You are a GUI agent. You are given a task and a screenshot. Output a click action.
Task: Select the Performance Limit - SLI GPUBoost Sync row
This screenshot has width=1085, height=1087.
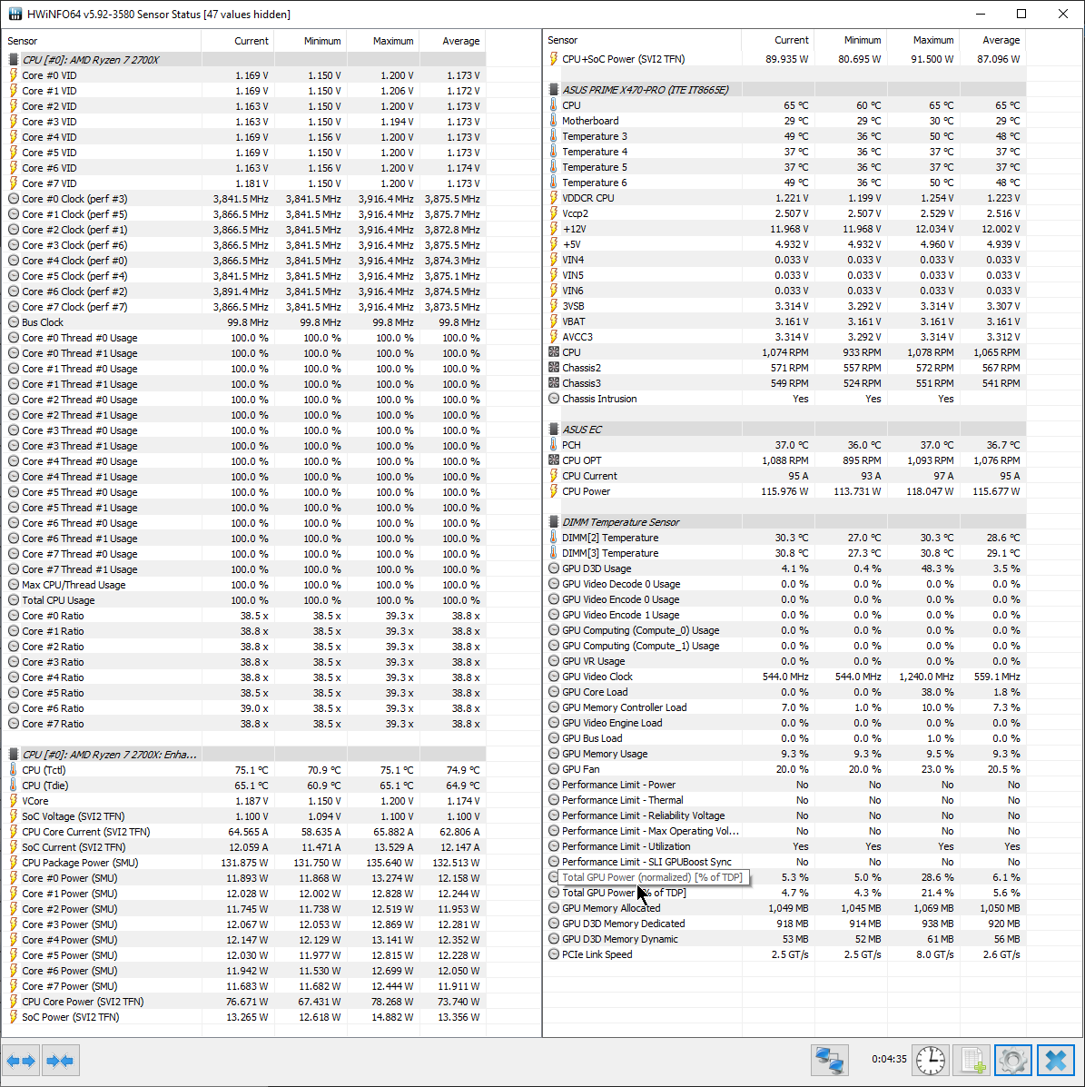[x=784, y=862]
